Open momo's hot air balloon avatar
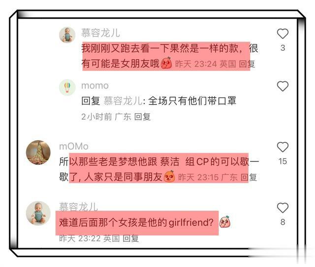The width and height of the screenshot is (315, 267). tap(67, 88)
